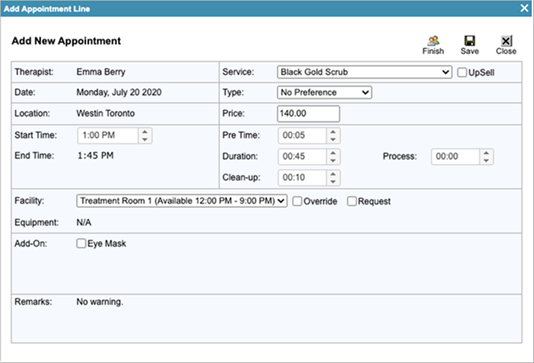Open the Type dropdown showing No Preference
534x363 pixels.
tap(324, 92)
